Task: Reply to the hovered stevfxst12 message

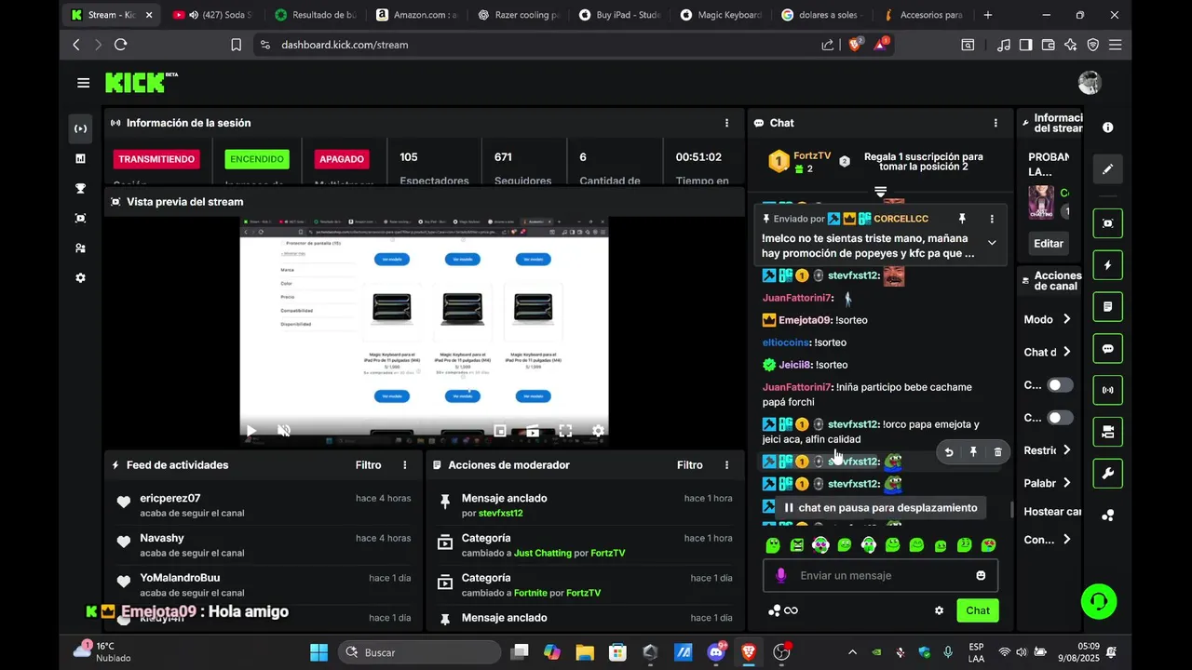Action: [949, 452]
